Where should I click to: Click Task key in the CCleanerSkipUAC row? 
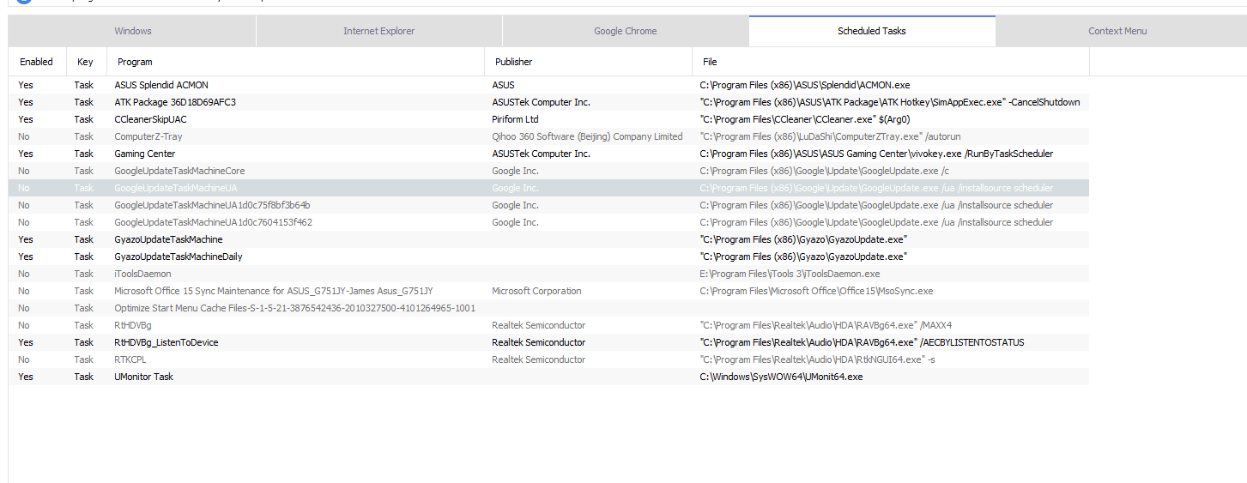tap(83, 119)
